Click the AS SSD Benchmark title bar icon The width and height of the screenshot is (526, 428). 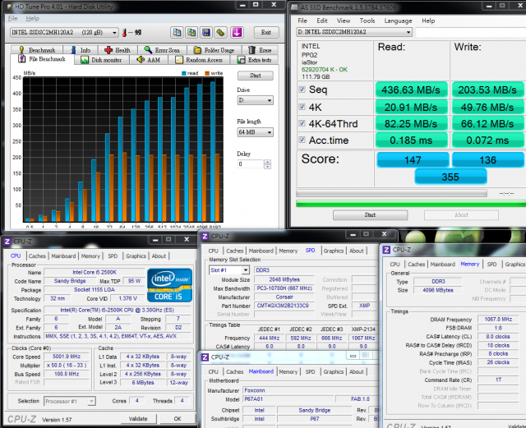pos(294,7)
